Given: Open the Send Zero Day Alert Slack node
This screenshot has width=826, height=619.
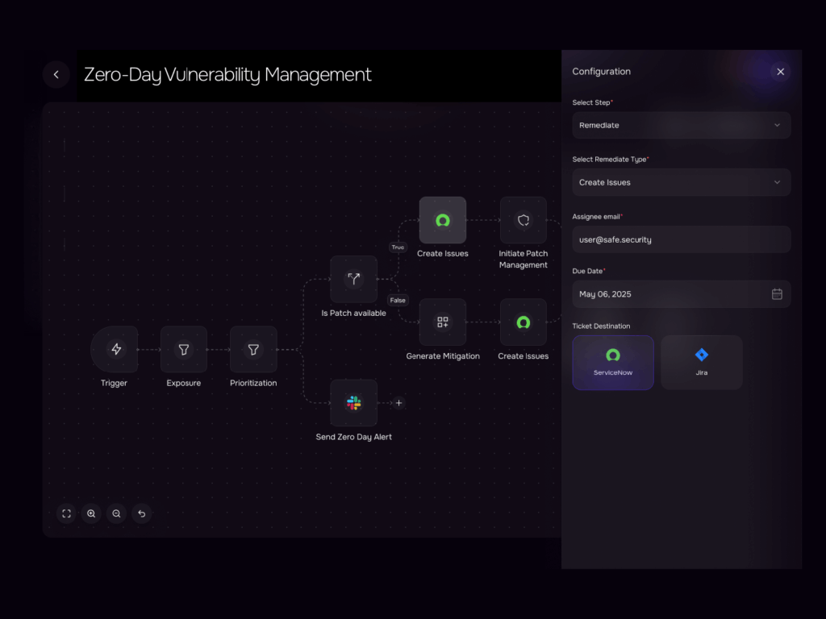Looking at the screenshot, I should point(353,403).
